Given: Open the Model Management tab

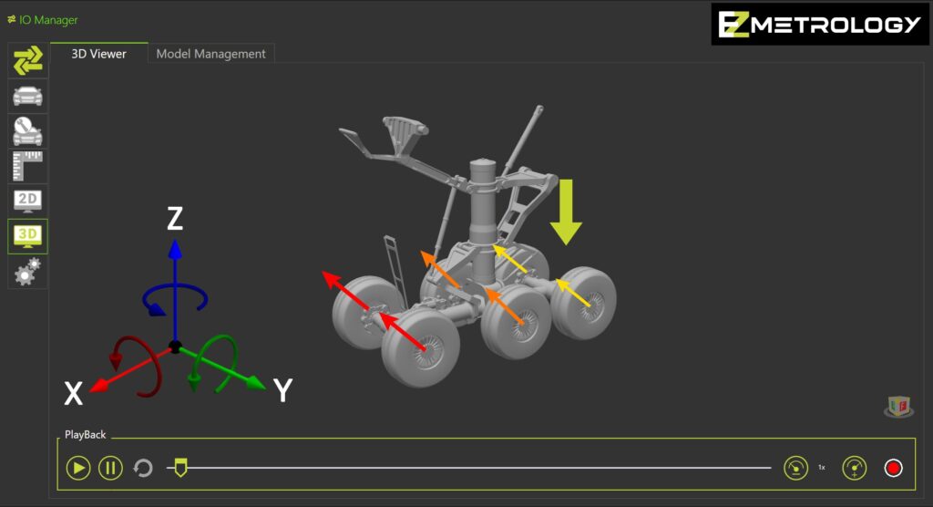Looking at the screenshot, I should click(210, 54).
